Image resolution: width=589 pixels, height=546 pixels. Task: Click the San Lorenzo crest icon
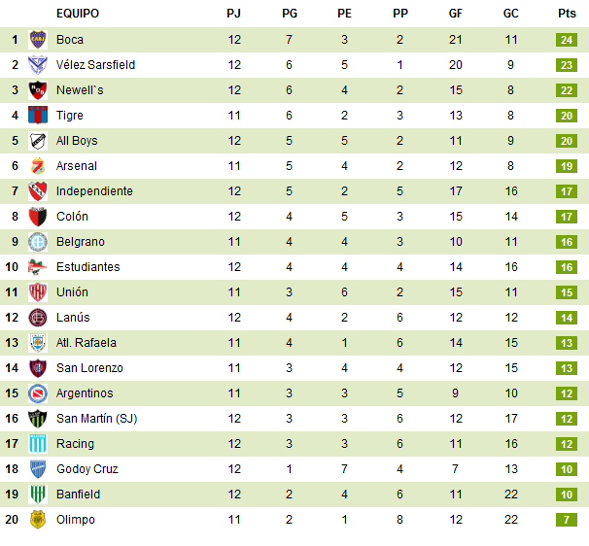pyautogui.click(x=39, y=368)
